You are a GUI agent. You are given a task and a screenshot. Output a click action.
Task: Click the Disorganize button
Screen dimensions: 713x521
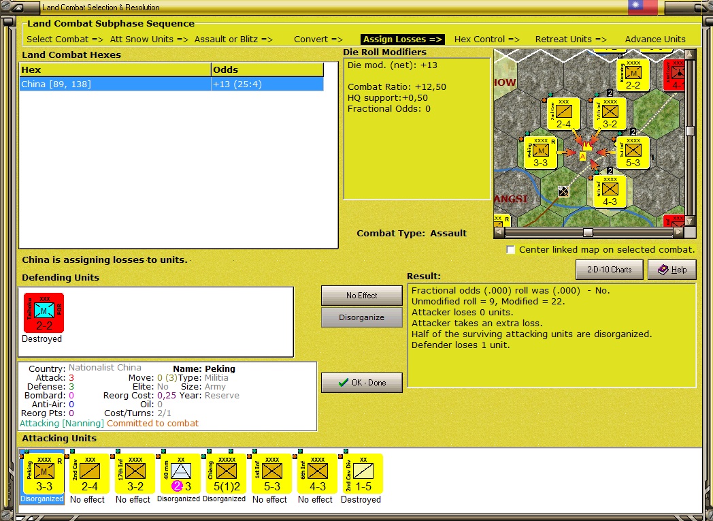pos(362,317)
